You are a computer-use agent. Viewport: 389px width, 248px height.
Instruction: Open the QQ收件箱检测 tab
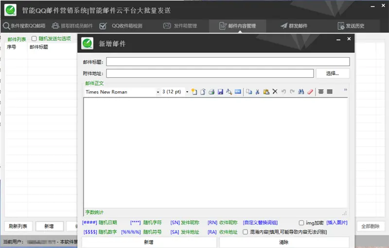pyautogui.click(x=121, y=26)
